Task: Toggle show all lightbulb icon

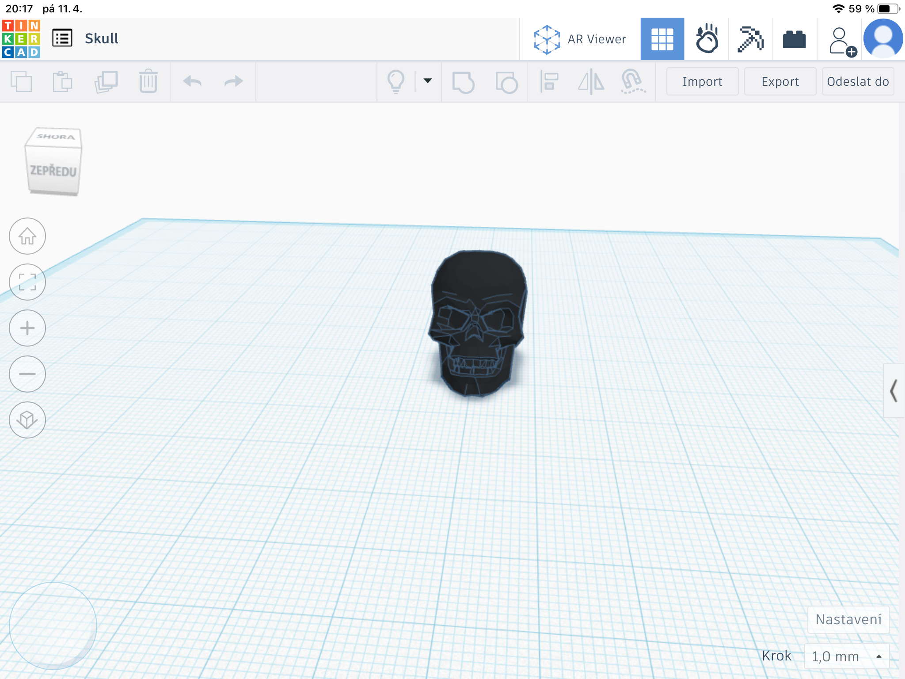Action: point(396,81)
